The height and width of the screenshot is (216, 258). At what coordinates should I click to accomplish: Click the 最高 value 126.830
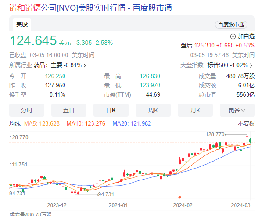pyautogui.click(x=150, y=76)
